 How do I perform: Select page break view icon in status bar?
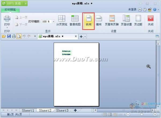(110, 115)
